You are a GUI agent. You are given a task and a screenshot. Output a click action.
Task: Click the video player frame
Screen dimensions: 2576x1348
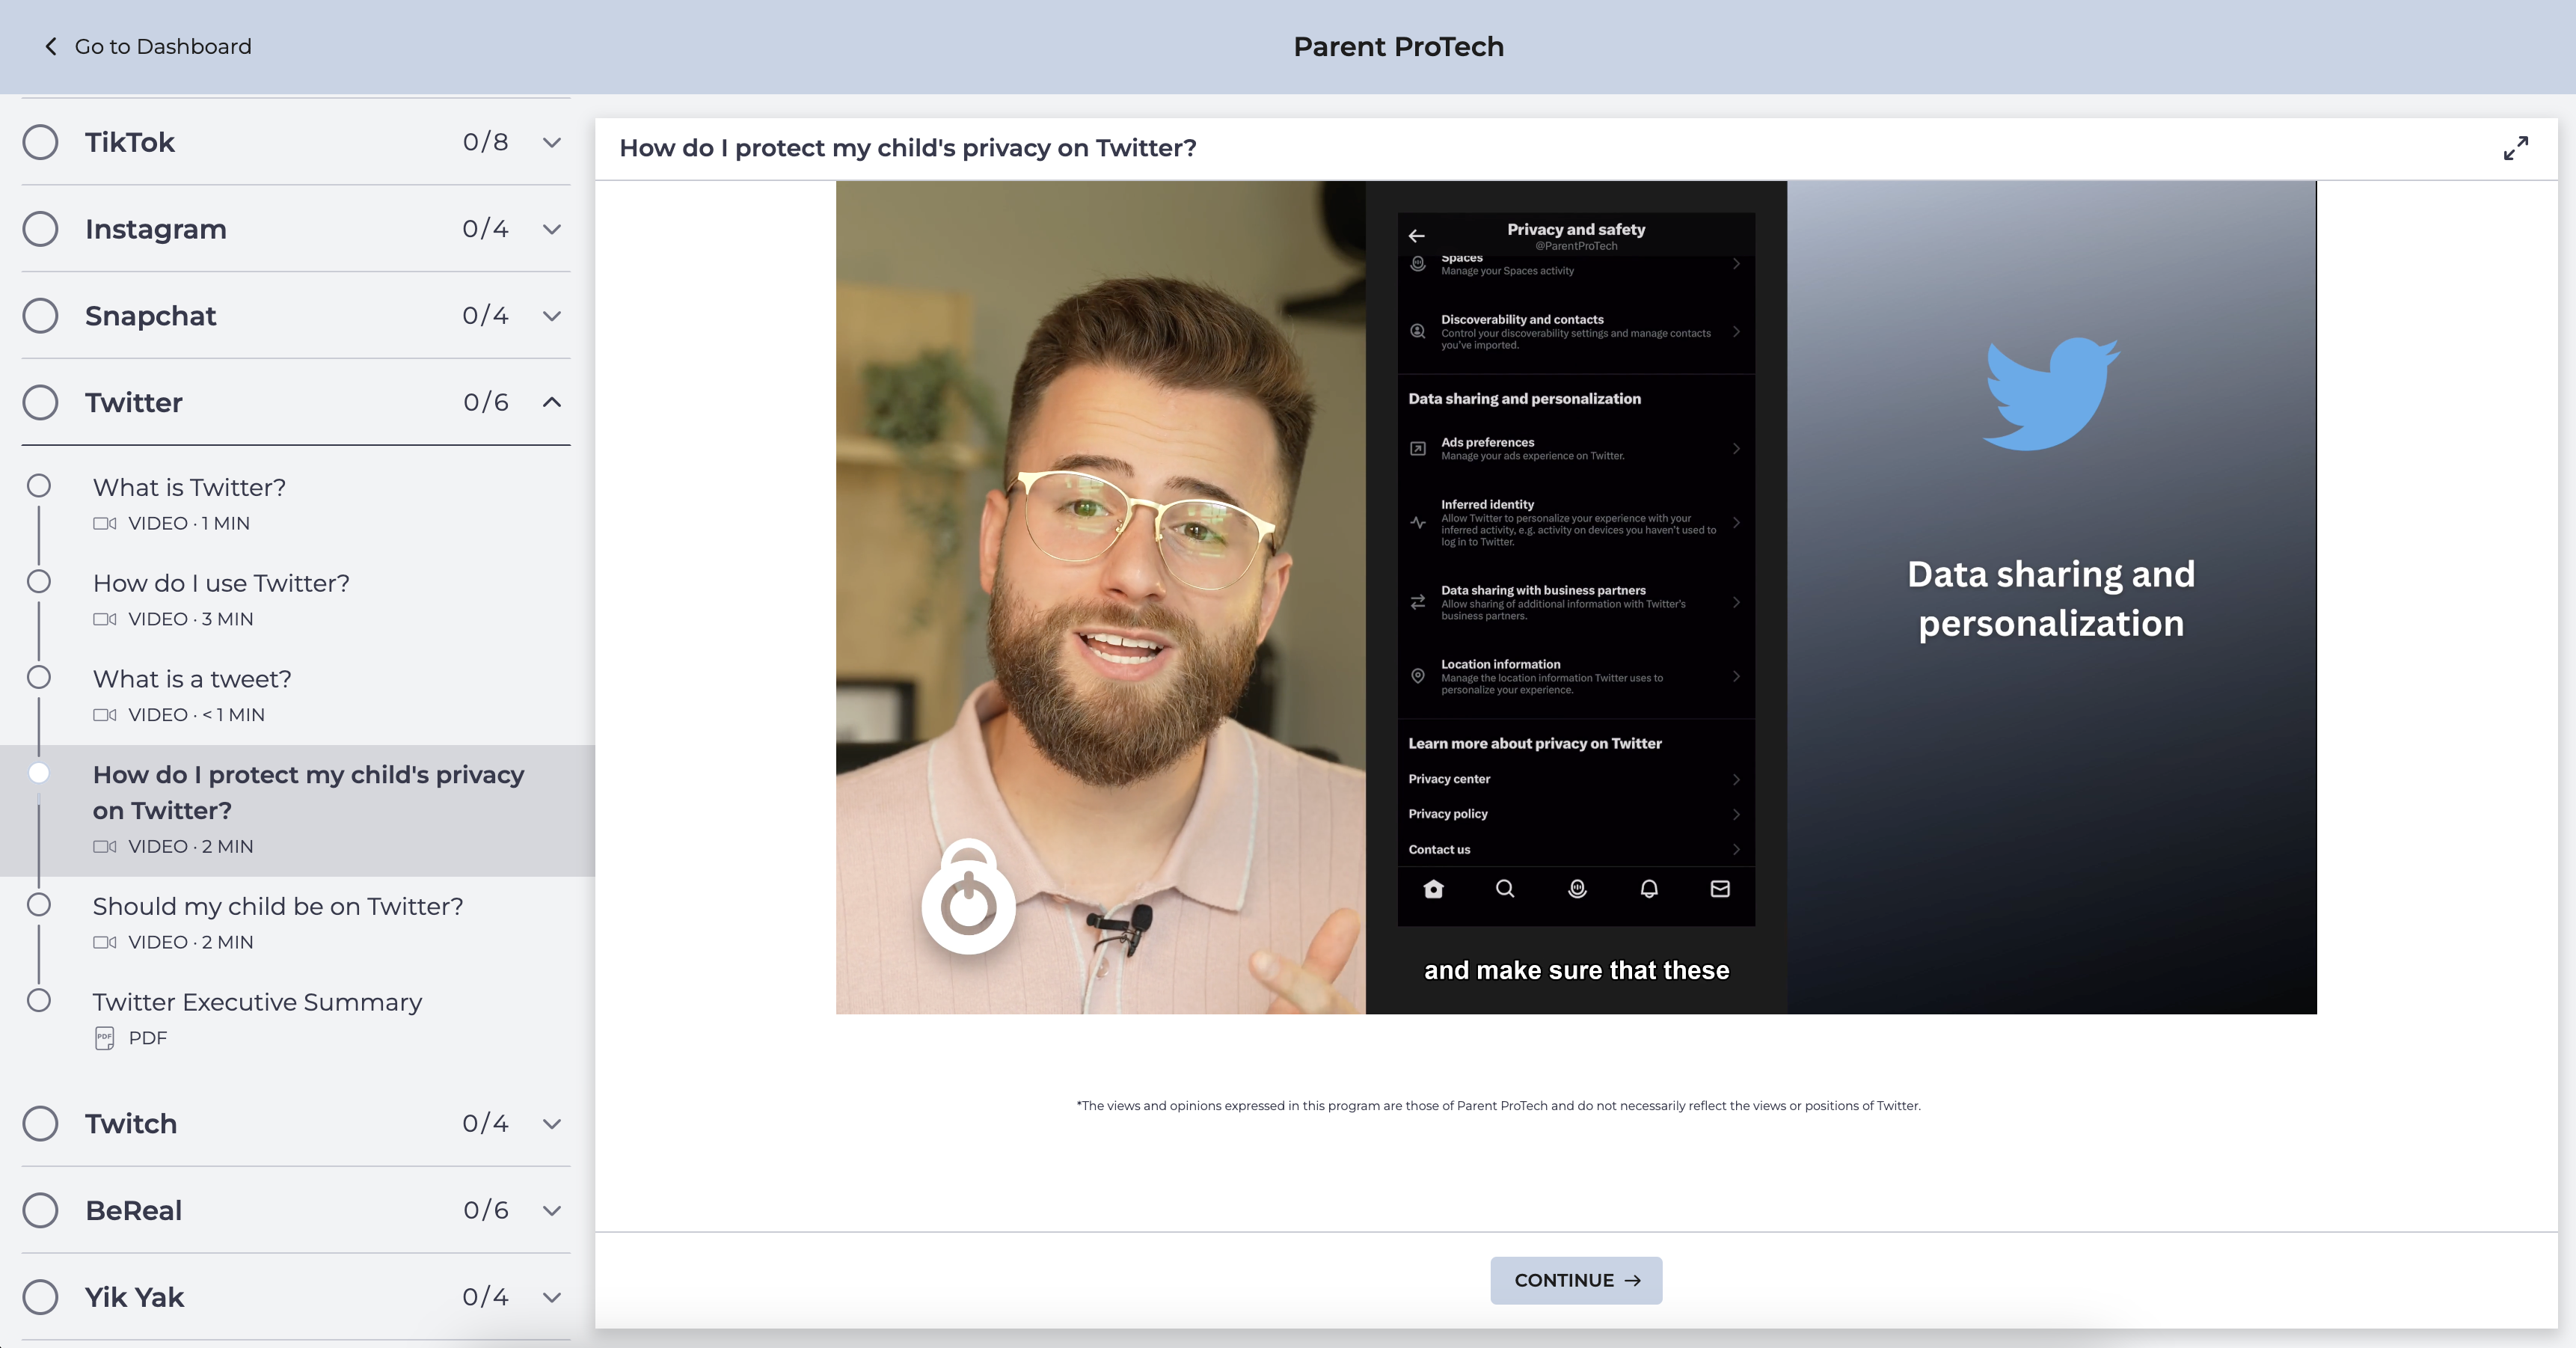pyautogui.click(x=1575, y=597)
